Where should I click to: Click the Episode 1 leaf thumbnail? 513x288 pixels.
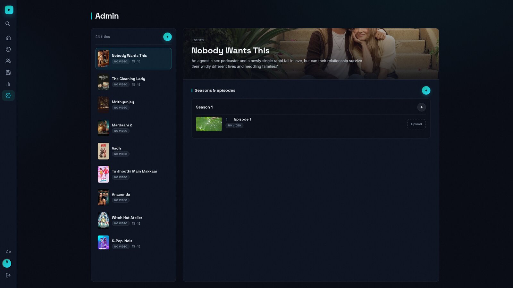(x=209, y=124)
